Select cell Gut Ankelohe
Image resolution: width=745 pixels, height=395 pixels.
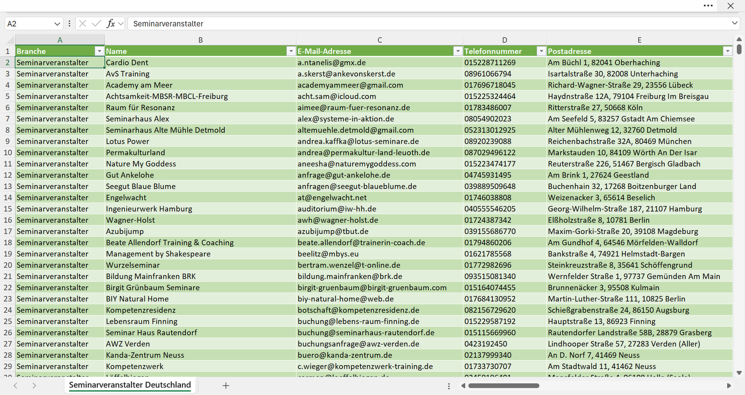pos(201,175)
